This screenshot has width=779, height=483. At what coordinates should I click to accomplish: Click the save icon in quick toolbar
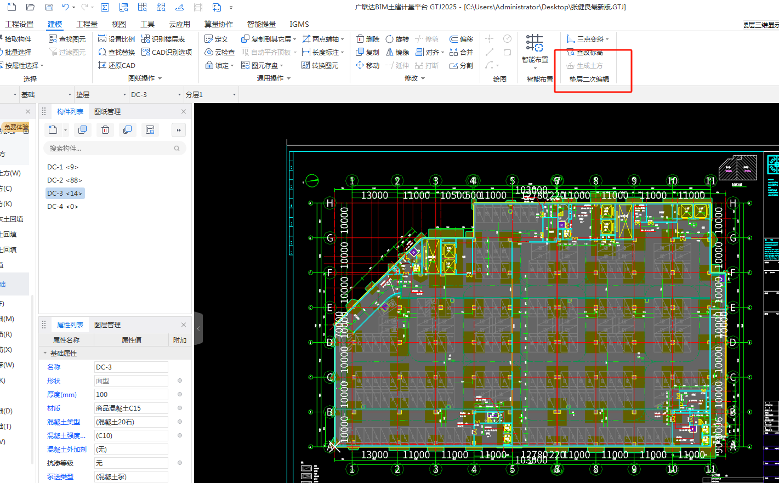coord(49,7)
